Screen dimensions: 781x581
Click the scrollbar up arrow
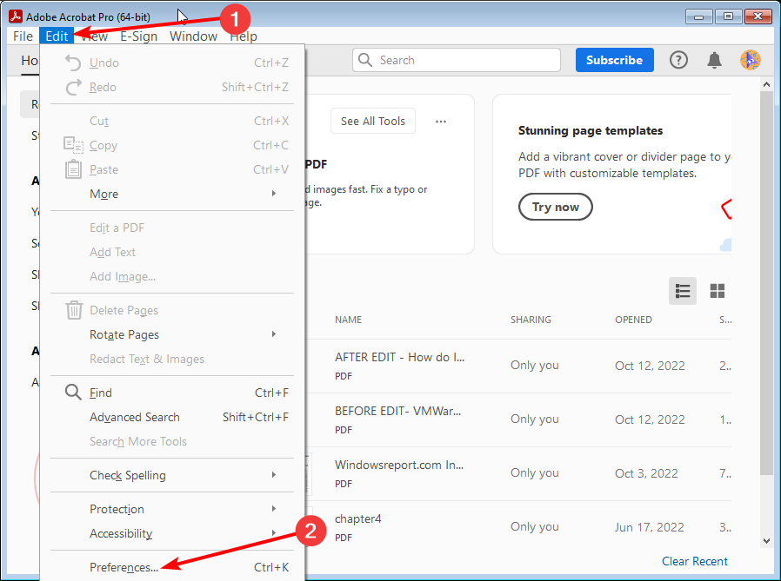tap(766, 84)
